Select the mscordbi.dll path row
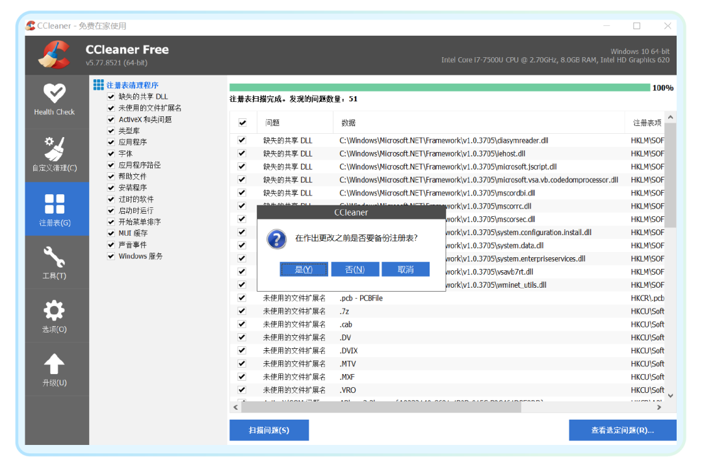 (447, 193)
